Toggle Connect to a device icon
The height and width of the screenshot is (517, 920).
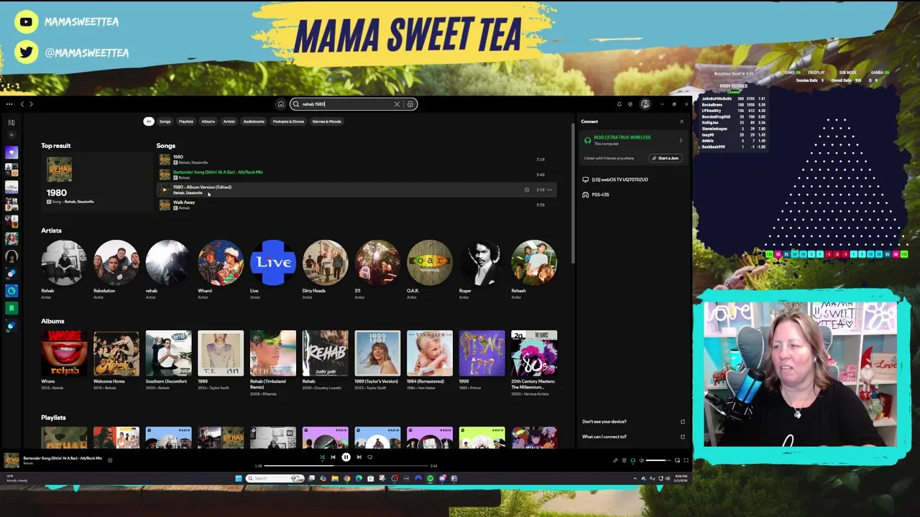click(633, 460)
